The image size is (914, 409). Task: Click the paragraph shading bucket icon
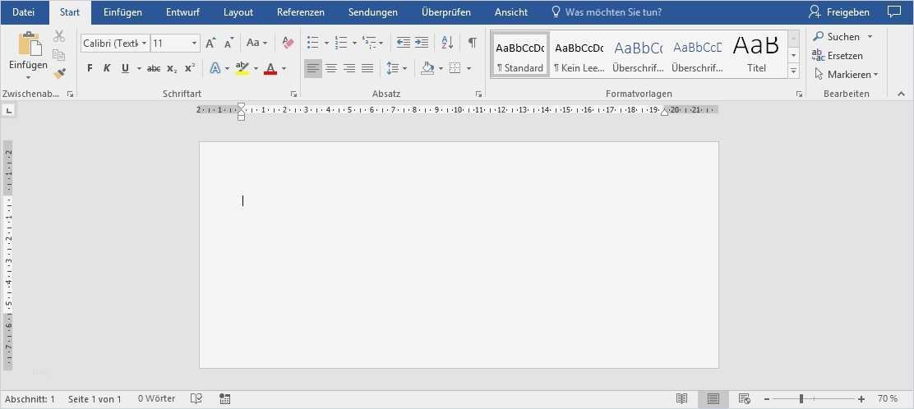(x=428, y=69)
